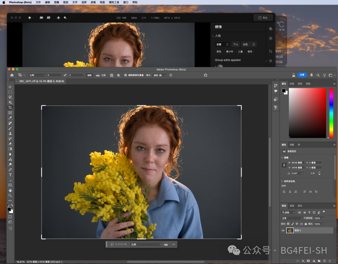Click the rainbow hue slider strip
Image resolution: width=338 pixels, height=264 pixels.
click(331, 113)
